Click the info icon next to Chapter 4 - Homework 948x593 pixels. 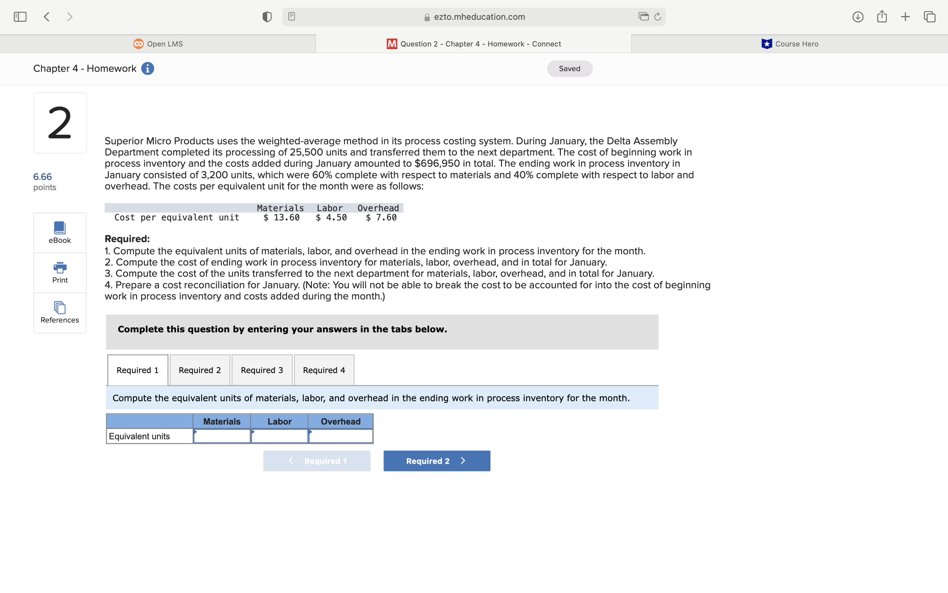[x=147, y=68]
